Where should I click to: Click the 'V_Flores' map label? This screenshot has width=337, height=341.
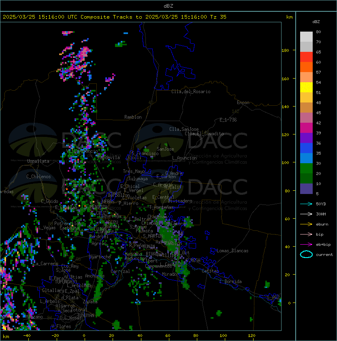[61, 326]
